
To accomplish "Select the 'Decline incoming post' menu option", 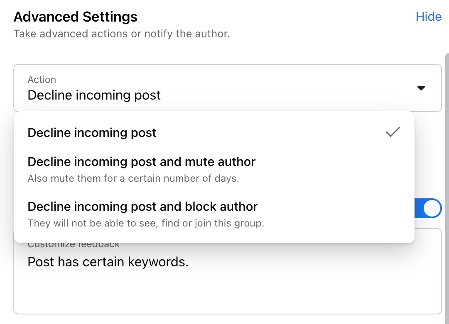I will 214,133.
